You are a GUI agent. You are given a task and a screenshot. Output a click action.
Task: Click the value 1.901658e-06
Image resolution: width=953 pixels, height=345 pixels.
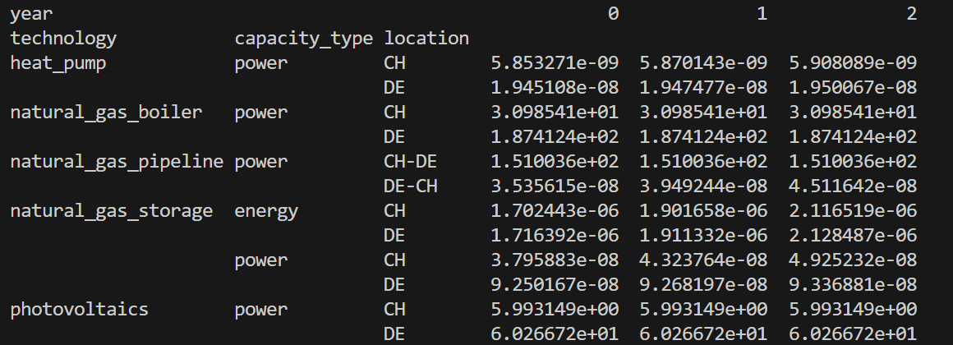[703, 211]
